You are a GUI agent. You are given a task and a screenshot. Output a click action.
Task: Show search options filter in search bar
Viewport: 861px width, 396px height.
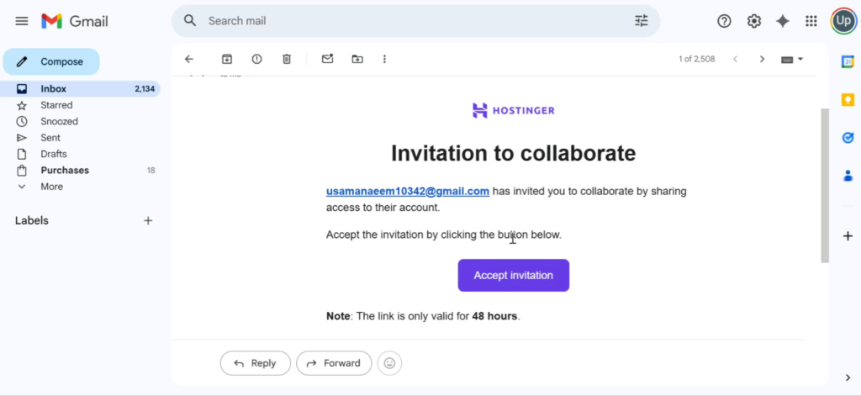[642, 21]
